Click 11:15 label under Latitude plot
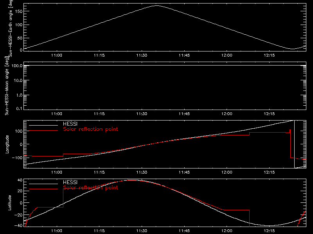Image resolution: width=313 pixels, height=234 pixels. click(99, 230)
